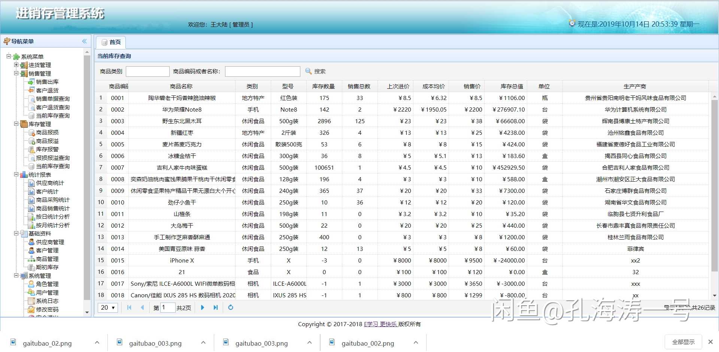Open 客户统计 report
The image size is (719, 352).
pyautogui.click(x=47, y=191)
